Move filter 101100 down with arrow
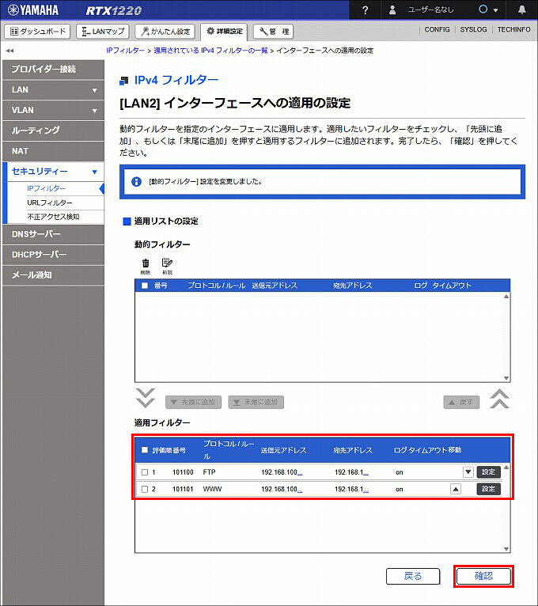The height and width of the screenshot is (606, 538). pos(468,472)
